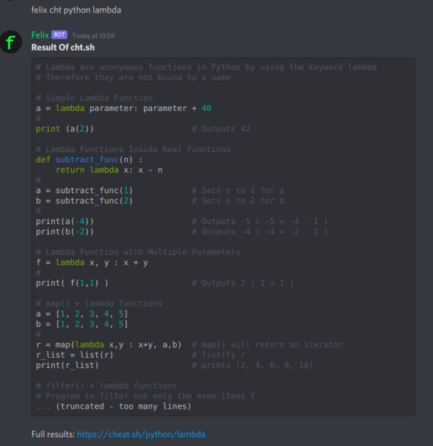
Task: Open the cheat.sh/python/lambda full results link
Action: click(141, 434)
